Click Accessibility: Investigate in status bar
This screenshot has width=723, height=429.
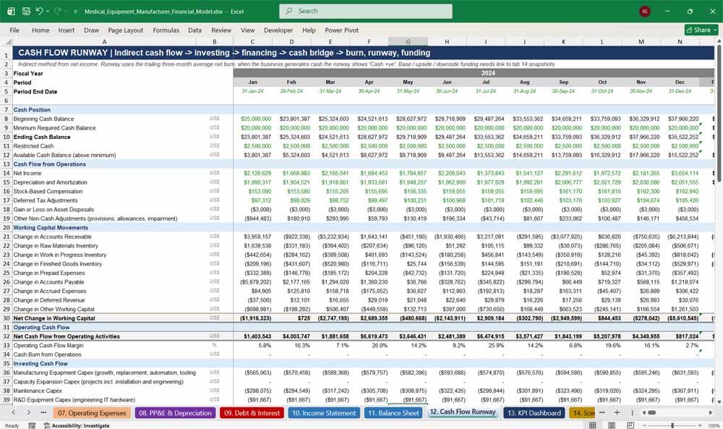pyautogui.click(x=77, y=425)
